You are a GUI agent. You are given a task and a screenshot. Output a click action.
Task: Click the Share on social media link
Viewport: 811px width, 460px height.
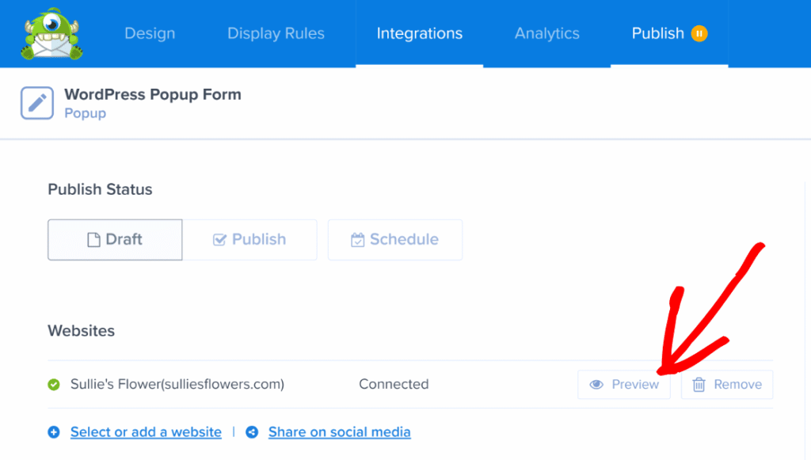339,432
